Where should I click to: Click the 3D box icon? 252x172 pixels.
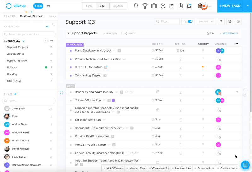coord(163,6)
